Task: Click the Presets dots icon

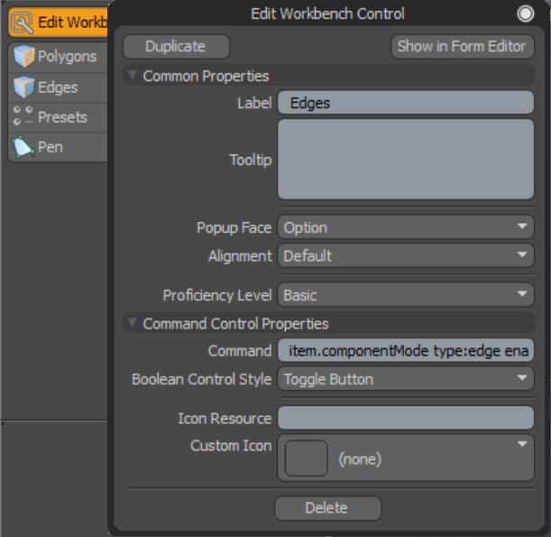Action: click(23, 117)
